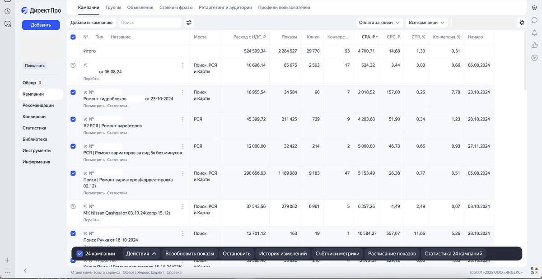Click the play video icon in right rail
The width and height of the screenshot is (542, 279).
point(535,57)
